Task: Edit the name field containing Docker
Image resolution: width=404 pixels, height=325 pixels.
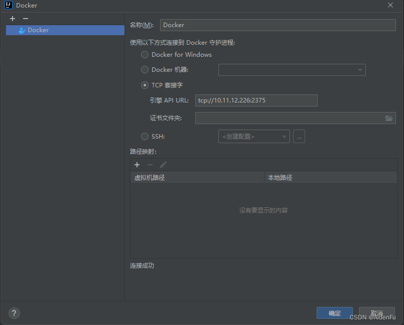Action: coord(278,25)
